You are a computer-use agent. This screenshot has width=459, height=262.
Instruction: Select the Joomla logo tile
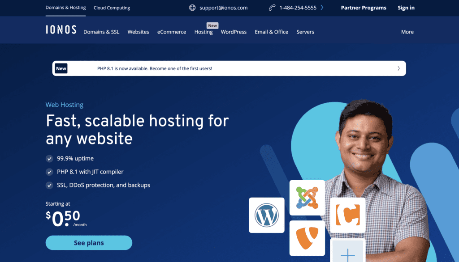(307, 197)
